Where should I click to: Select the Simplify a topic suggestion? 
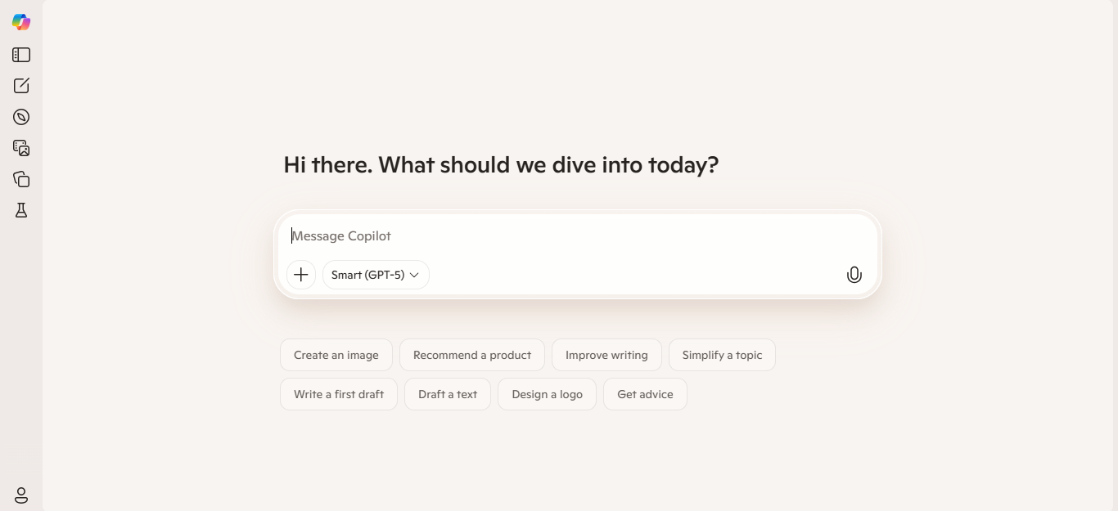click(x=722, y=355)
